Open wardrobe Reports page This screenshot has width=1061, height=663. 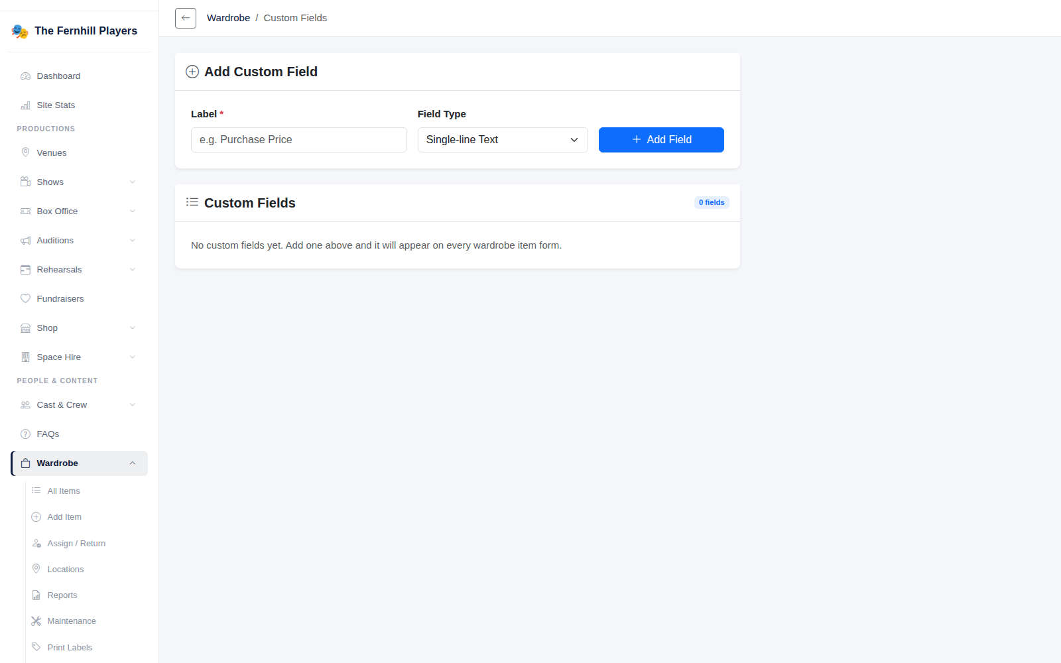87,595
